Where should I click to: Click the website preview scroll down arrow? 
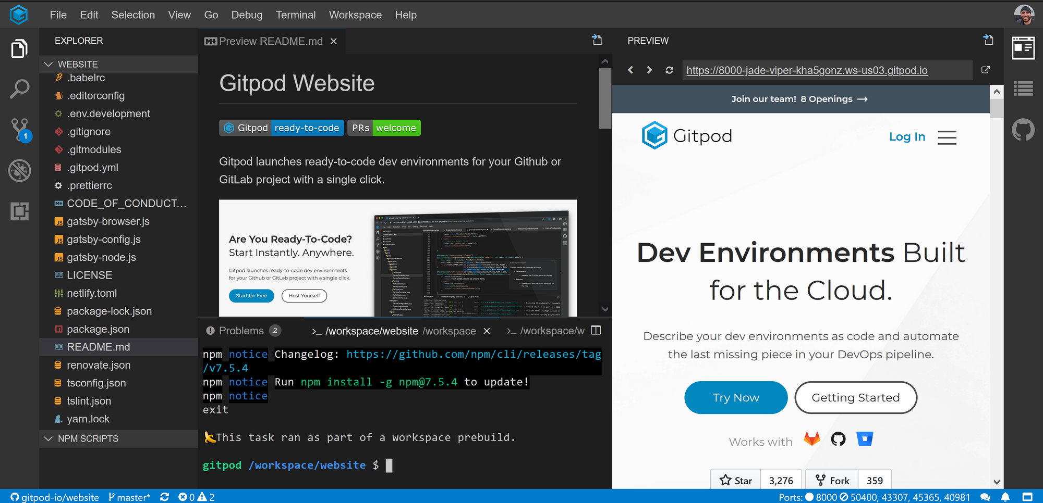pyautogui.click(x=997, y=482)
